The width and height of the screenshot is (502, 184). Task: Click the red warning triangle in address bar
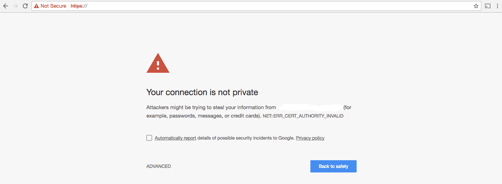click(36, 6)
